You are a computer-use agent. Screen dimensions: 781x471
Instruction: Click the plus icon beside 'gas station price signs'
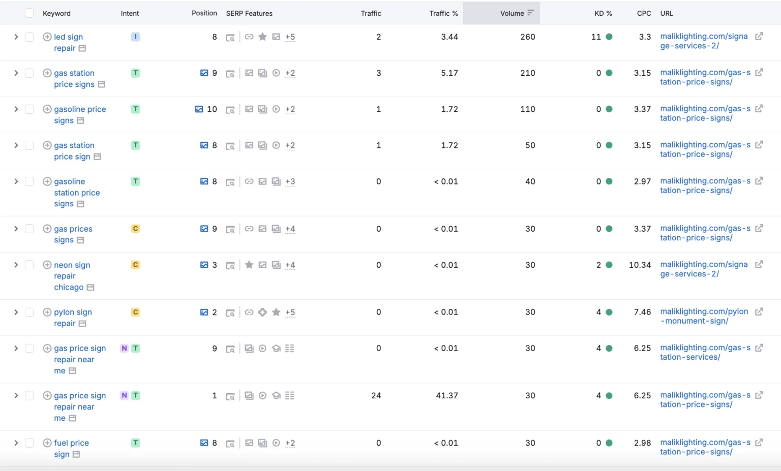click(x=47, y=73)
